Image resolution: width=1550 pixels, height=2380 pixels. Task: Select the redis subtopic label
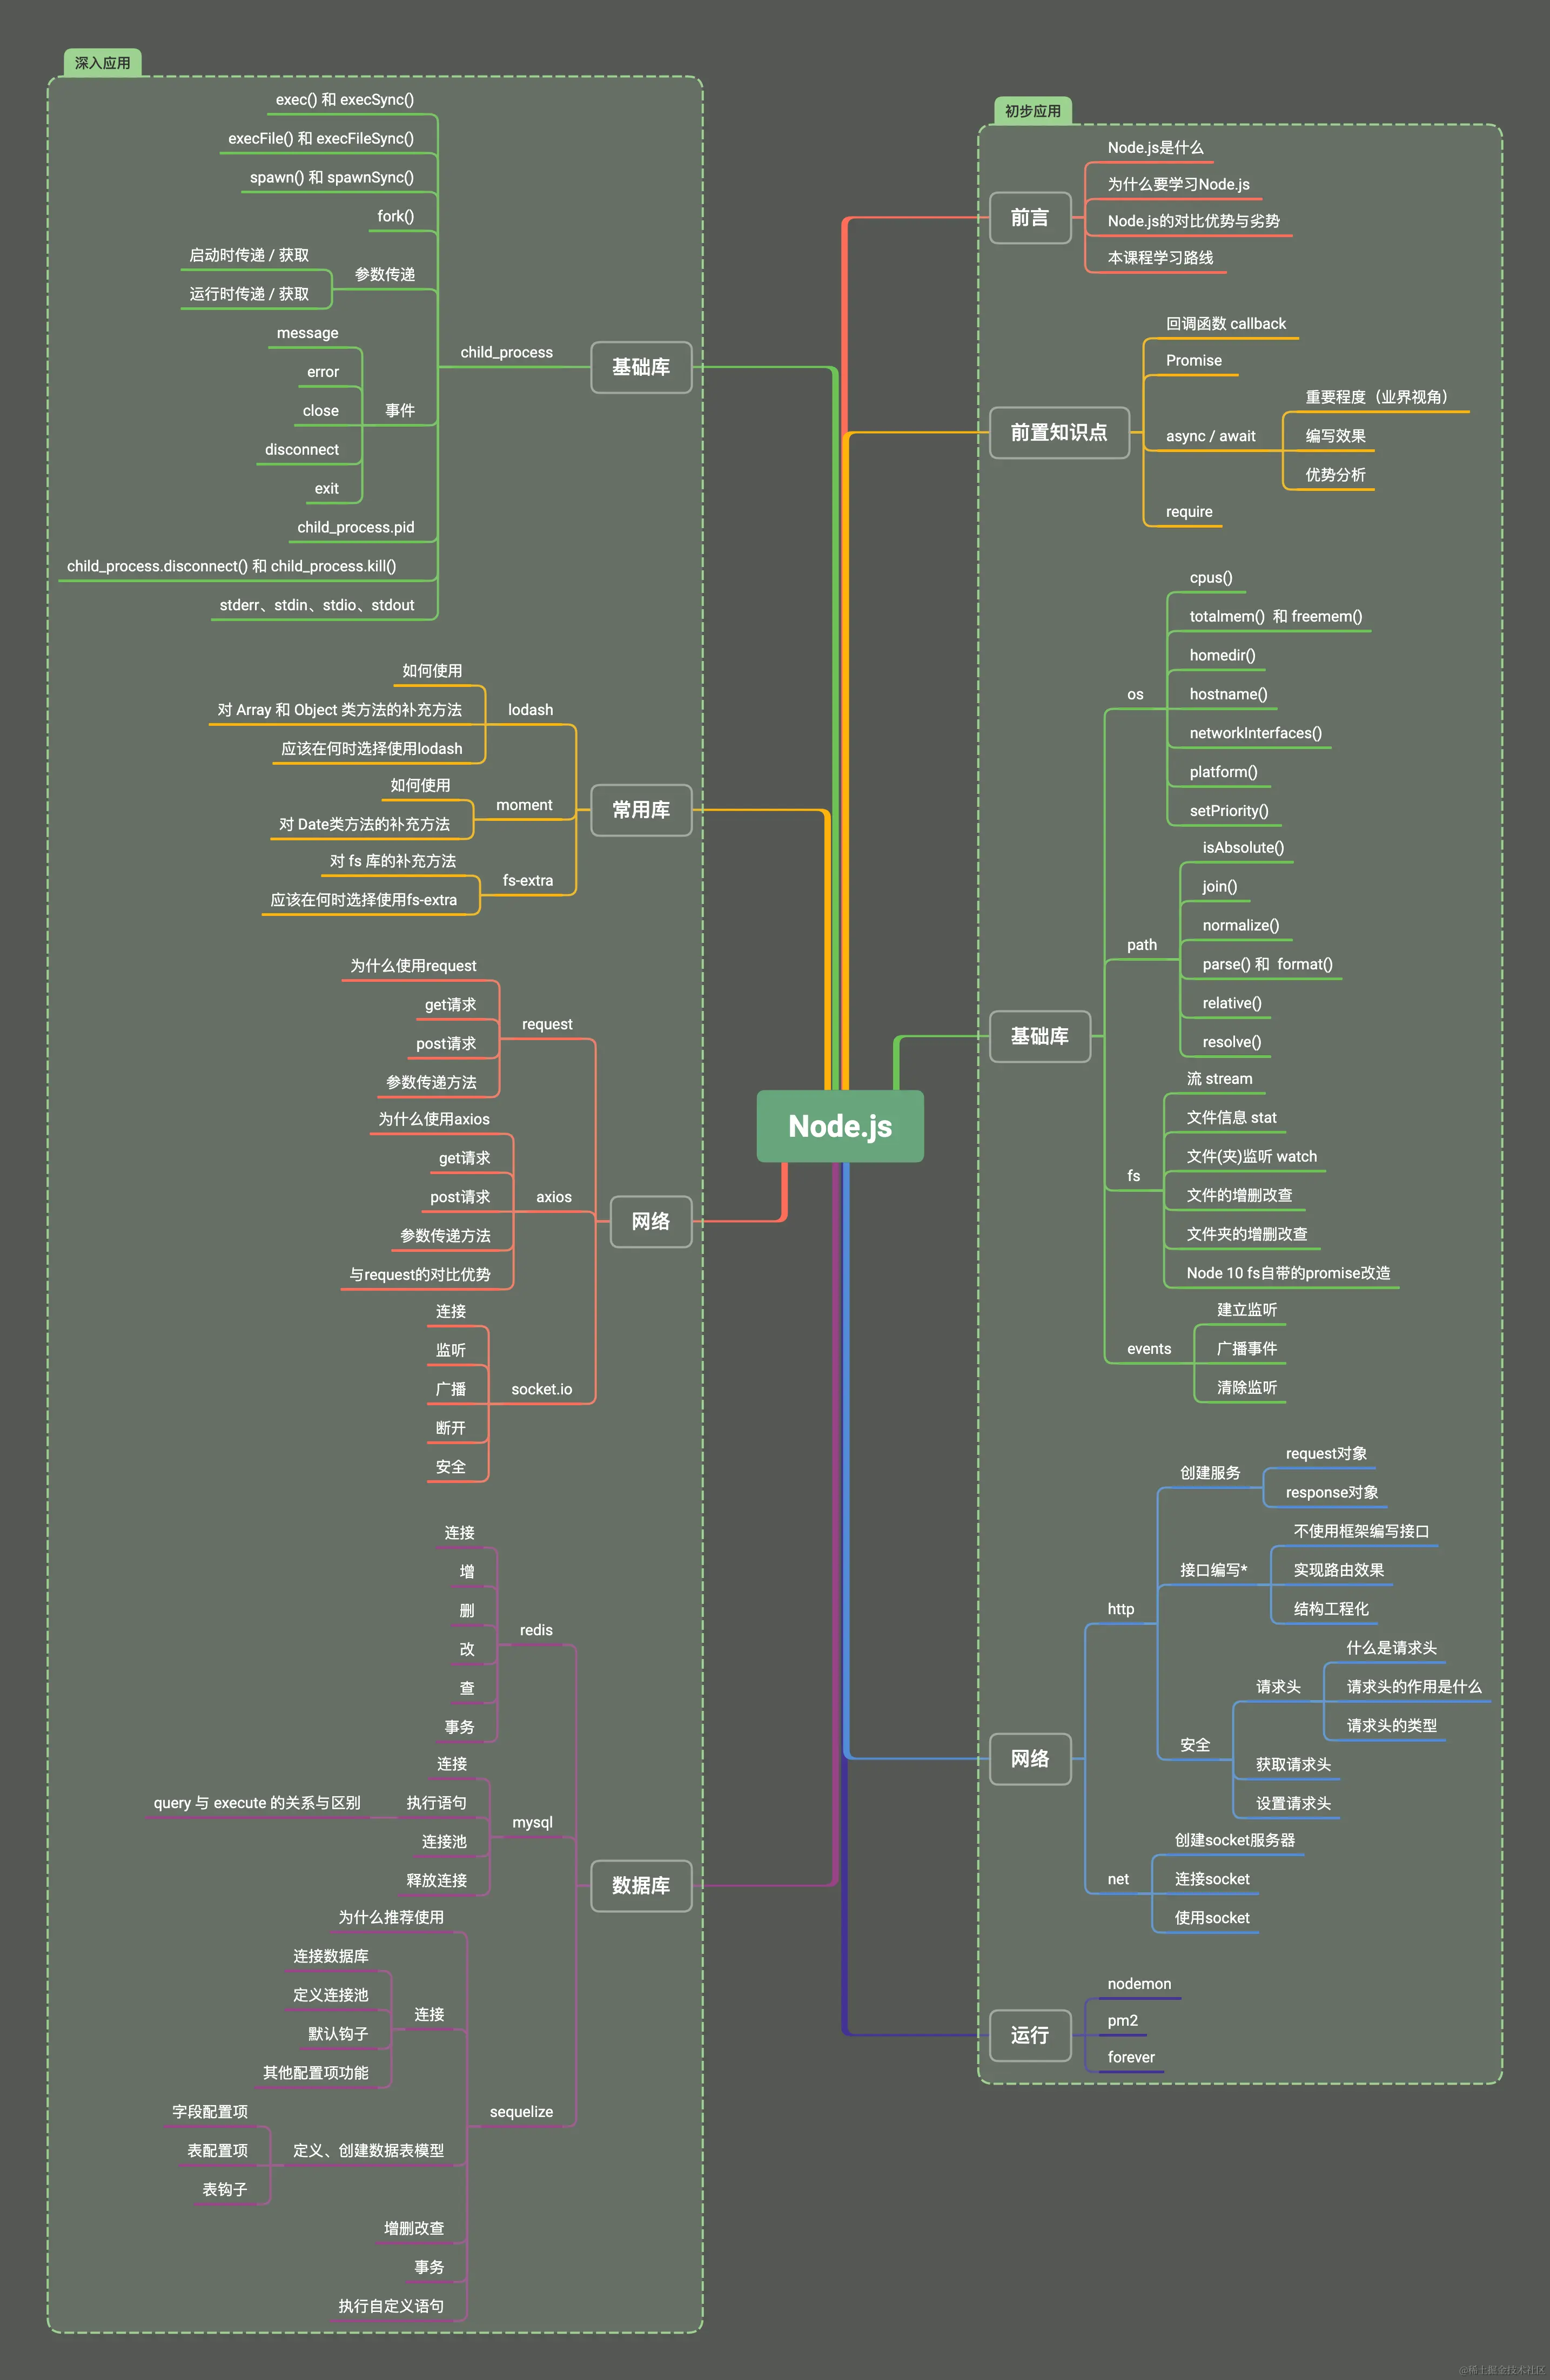[x=535, y=1630]
